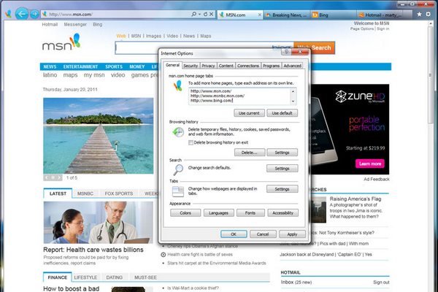Click the Apply button
The height and width of the screenshot is (292, 438).
[x=292, y=234]
